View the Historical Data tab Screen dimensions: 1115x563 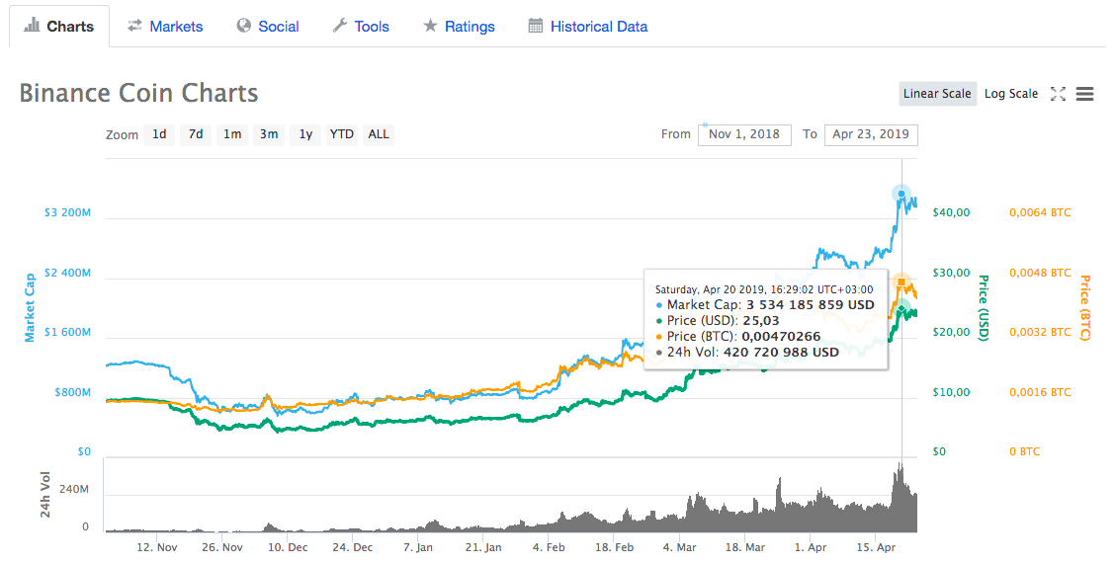click(588, 27)
